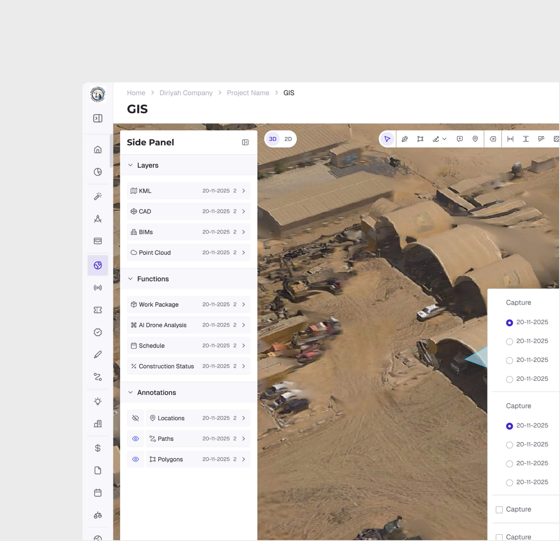Collapse the Annotations section
Viewport: 560px width, 541px height.
coord(131,392)
